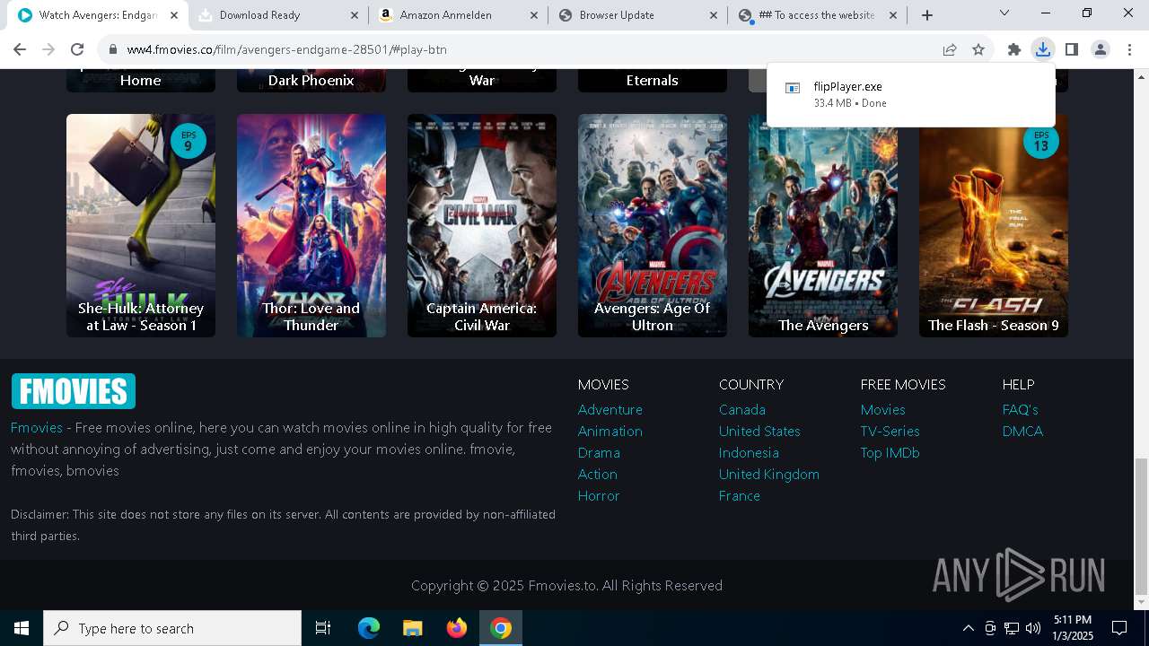Filter by United States country link
Image resolution: width=1149 pixels, height=646 pixels.
(759, 431)
